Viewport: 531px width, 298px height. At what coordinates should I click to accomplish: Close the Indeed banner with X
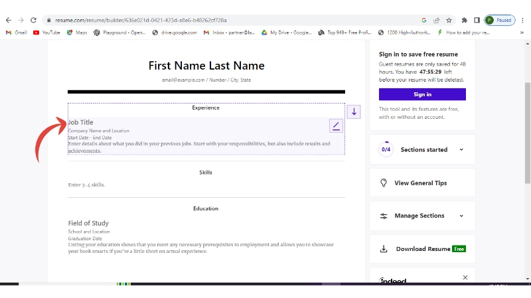pos(465,277)
